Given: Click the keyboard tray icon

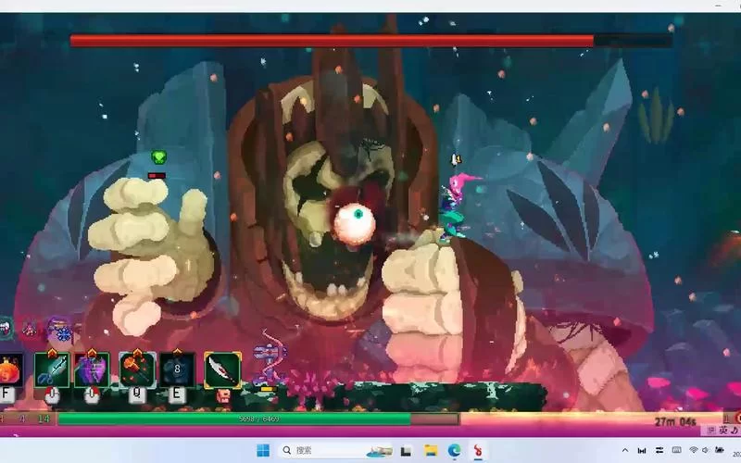Looking at the screenshot, I should 676,450.
